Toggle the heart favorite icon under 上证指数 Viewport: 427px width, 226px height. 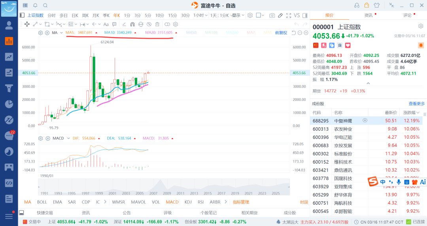coord(348,45)
